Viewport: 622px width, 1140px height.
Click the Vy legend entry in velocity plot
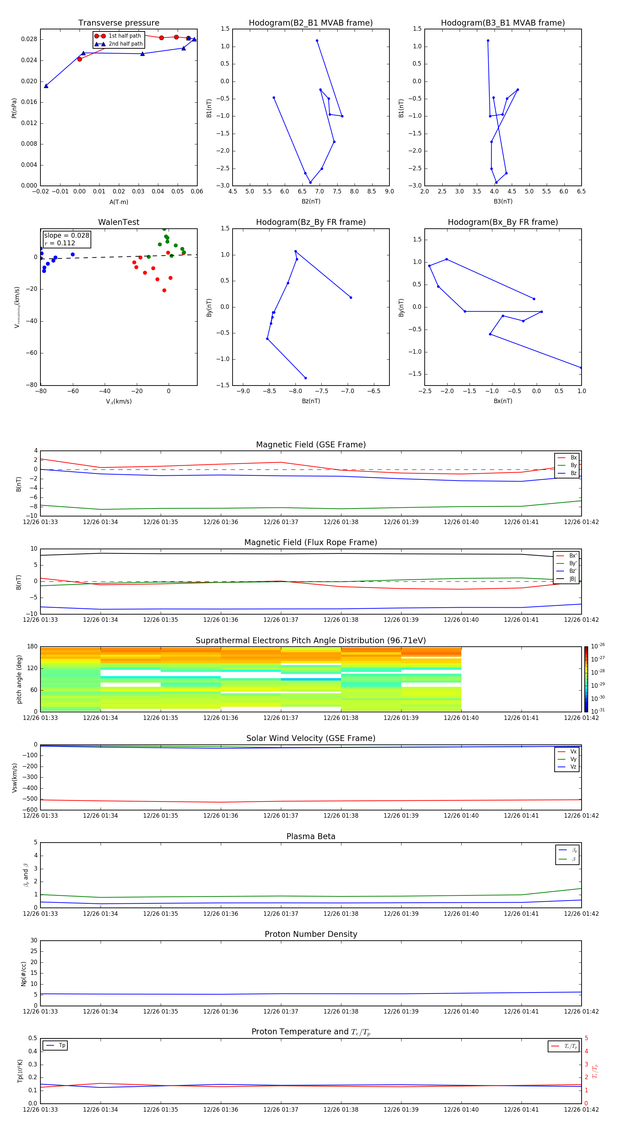click(567, 759)
